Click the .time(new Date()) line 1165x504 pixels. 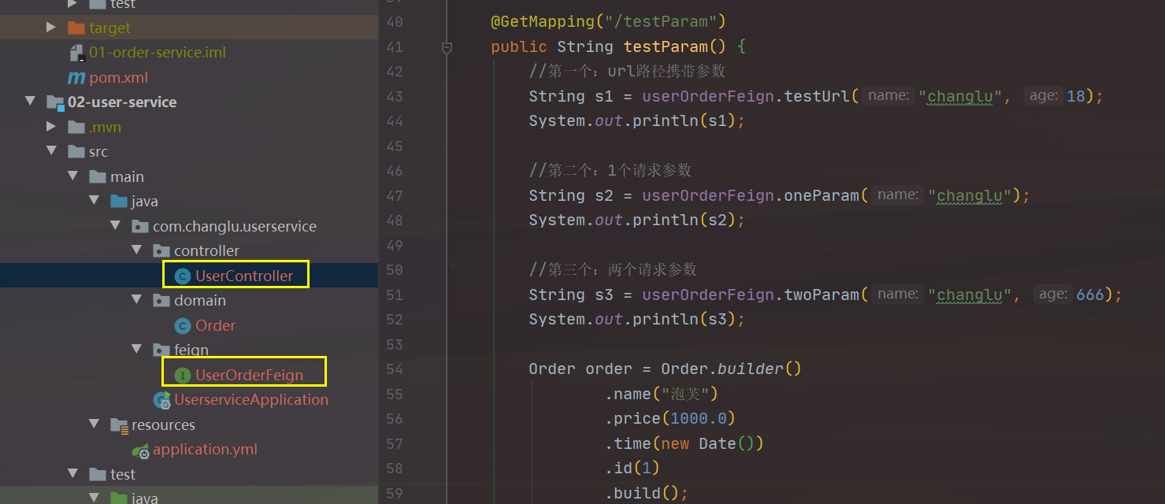click(684, 443)
